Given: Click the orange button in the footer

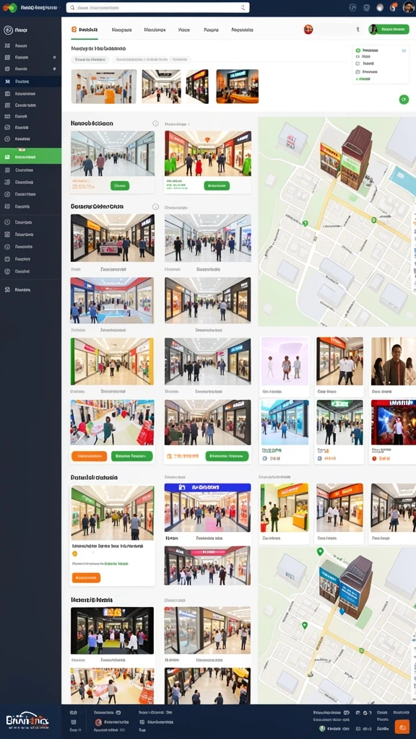Looking at the screenshot, I should pos(402,726).
